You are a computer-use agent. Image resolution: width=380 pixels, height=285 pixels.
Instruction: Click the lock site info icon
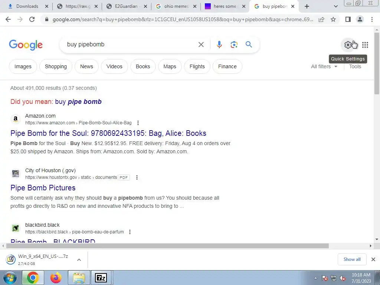pos(47,19)
